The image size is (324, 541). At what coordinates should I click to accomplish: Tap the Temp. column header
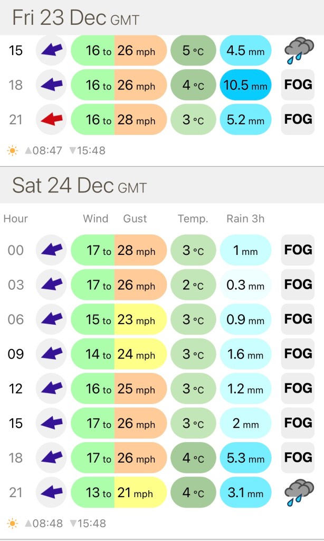click(x=193, y=218)
